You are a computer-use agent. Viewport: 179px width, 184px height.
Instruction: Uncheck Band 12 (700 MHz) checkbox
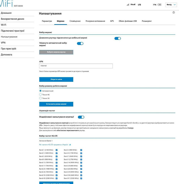click(81, 160)
